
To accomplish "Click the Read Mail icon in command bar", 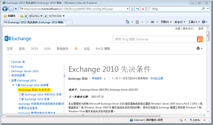I will [147, 22].
